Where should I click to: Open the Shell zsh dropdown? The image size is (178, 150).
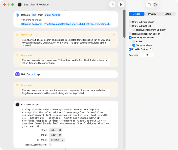56,130
